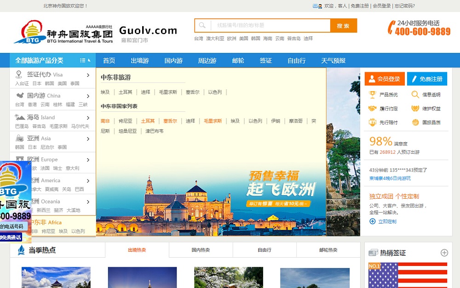Click the 预售幸福 起飞欧洲 banner

pyautogui.click(x=281, y=189)
